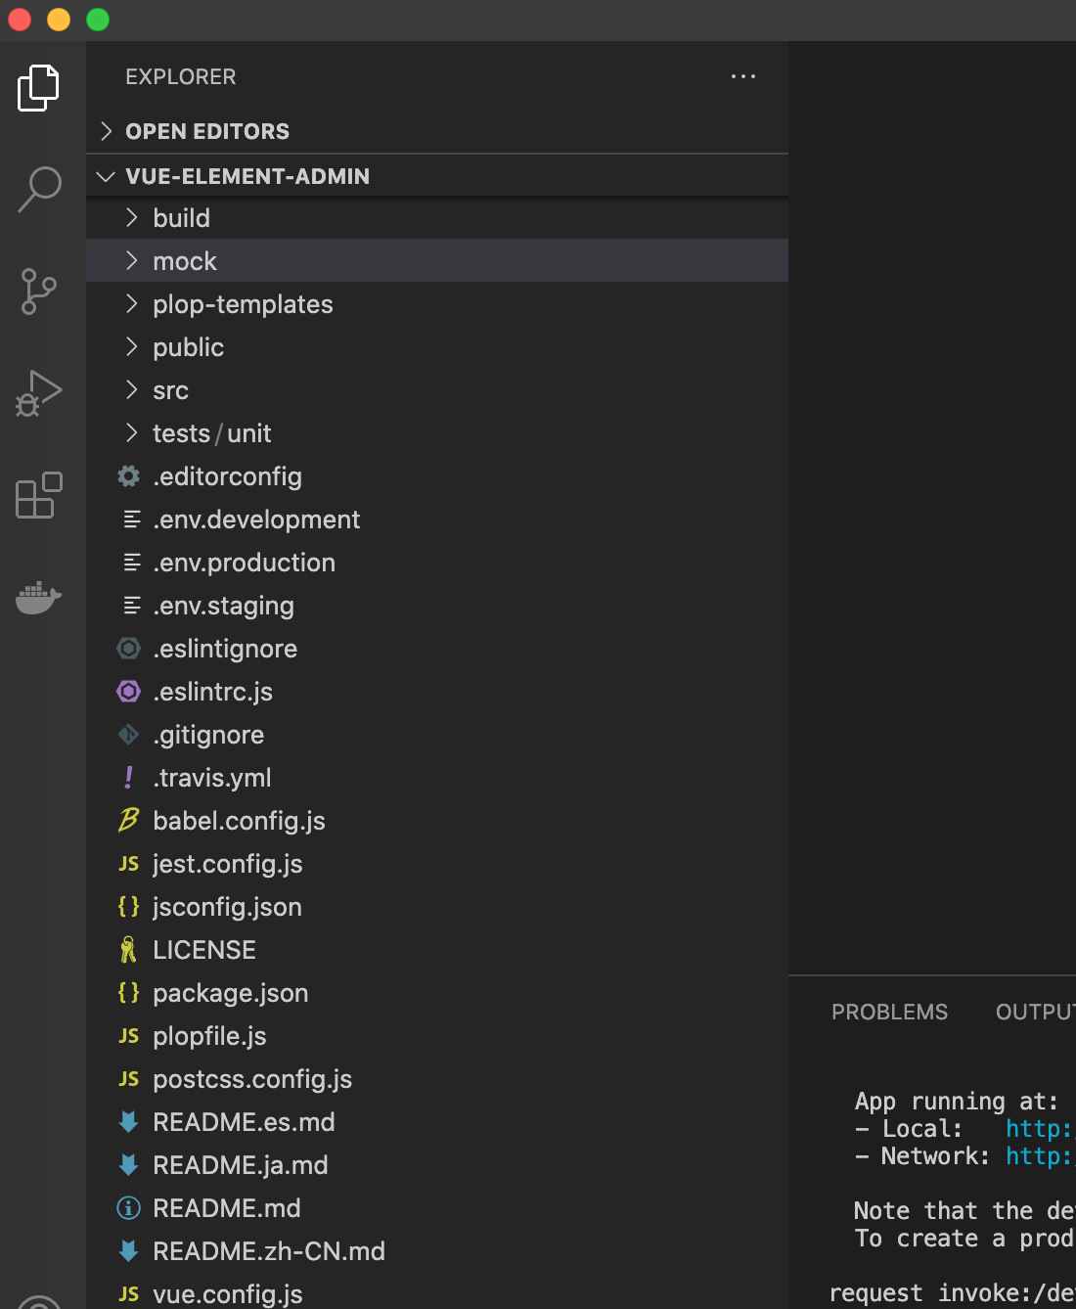Click the markdown arrow icon beside README.es.md
This screenshot has width=1076, height=1309.
(x=128, y=1122)
